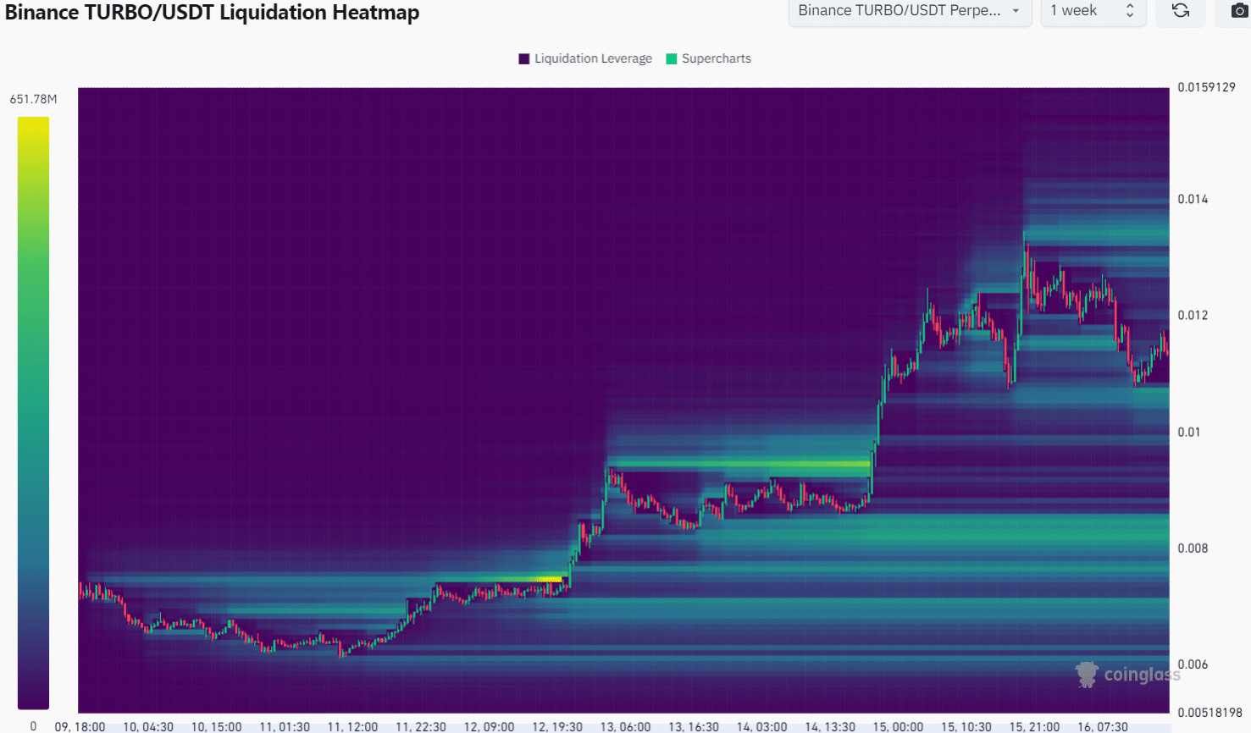Viewport: 1251px width, 733px height.
Task: Click the 15, 00:00 time axis label
Action: [898, 726]
